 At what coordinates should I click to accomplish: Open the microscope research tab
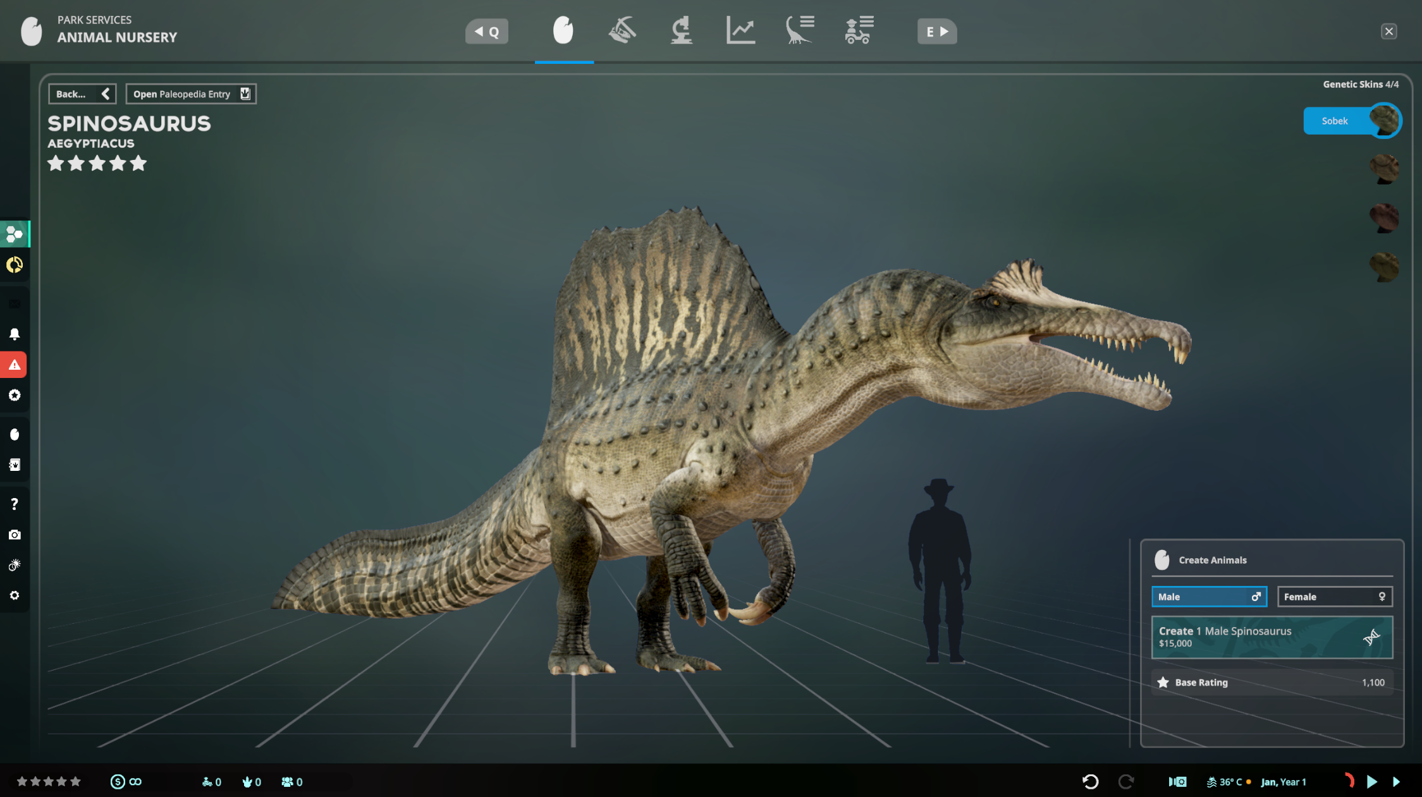(x=681, y=31)
